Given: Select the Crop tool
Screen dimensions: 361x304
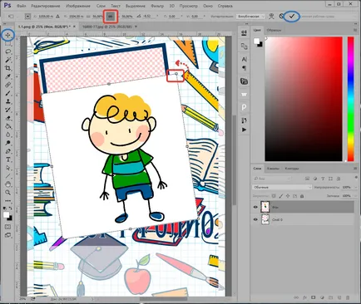Looking at the screenshot, I should pos(7,68).
